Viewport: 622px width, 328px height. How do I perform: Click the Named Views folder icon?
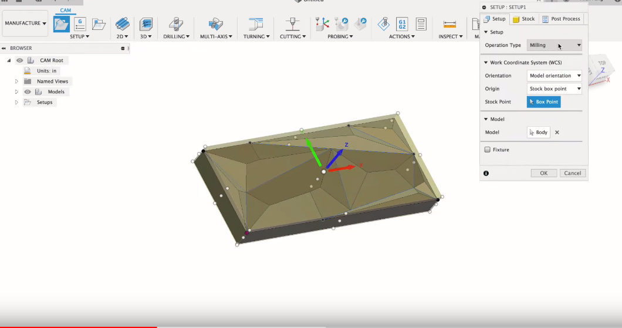coord(28,82)
